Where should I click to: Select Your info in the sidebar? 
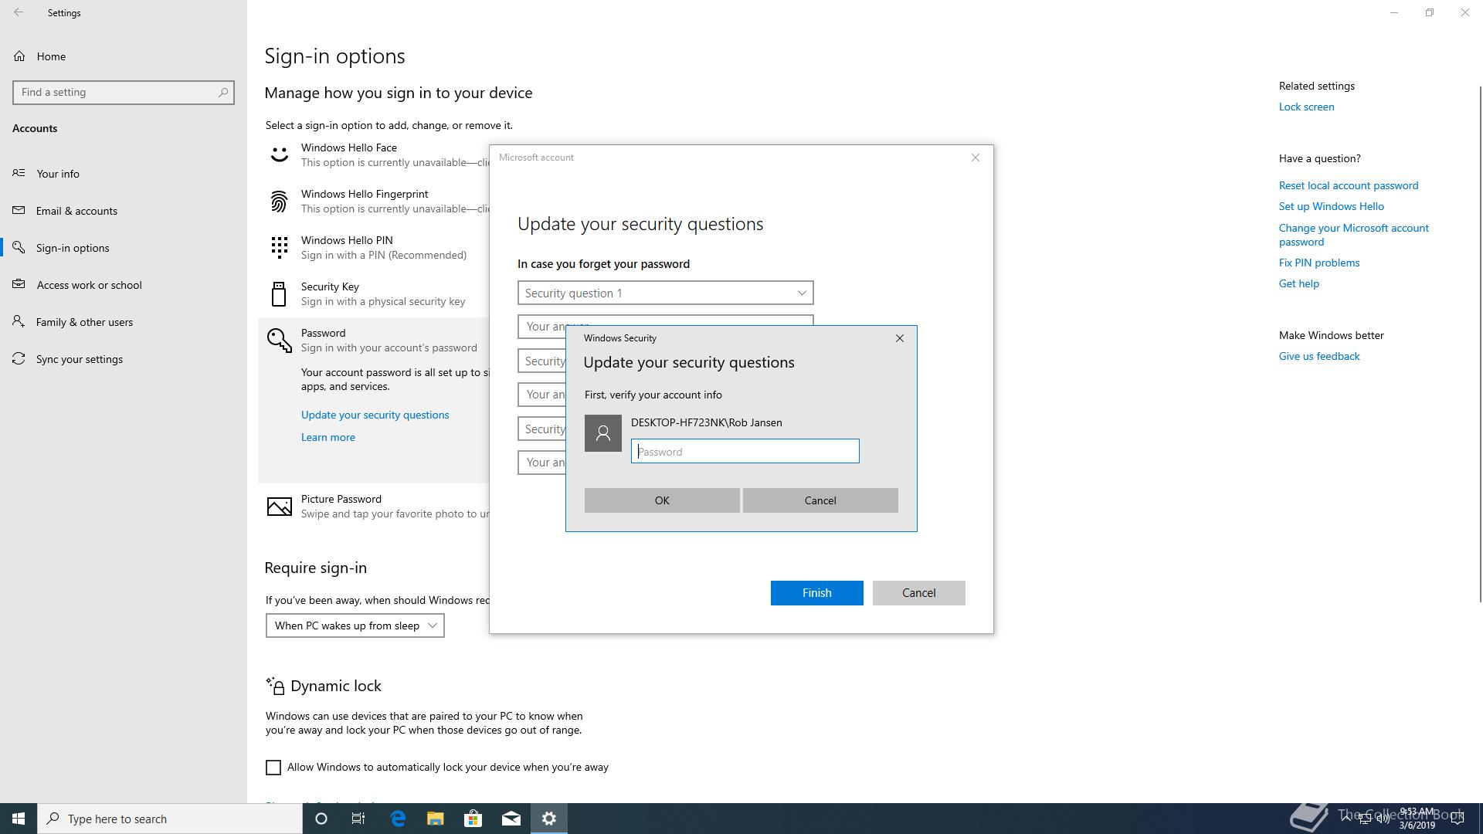[x=124, y=173]
